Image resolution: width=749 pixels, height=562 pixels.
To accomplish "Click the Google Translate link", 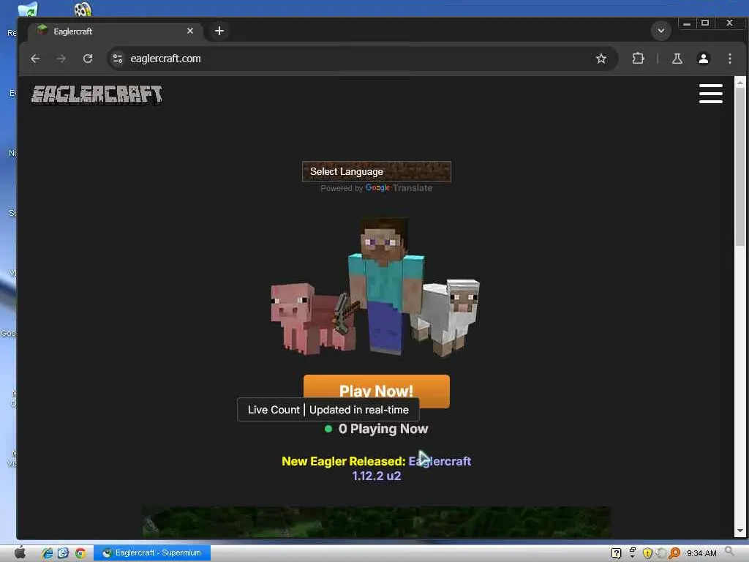I will 399,188.
